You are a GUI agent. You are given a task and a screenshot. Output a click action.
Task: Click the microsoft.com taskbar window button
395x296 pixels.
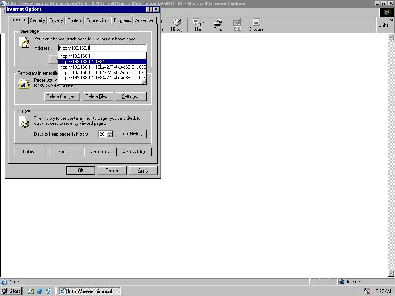tap(90, 291)
